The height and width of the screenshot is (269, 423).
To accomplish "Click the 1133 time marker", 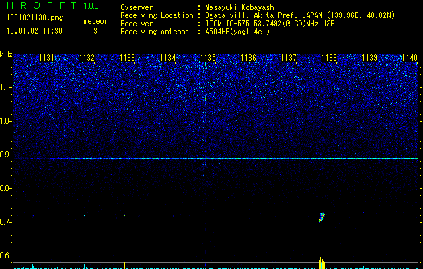I will (x=127, y=58).
